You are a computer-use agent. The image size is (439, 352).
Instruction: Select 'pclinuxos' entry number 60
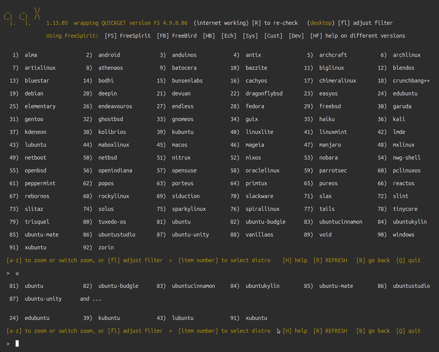(407, 170)
